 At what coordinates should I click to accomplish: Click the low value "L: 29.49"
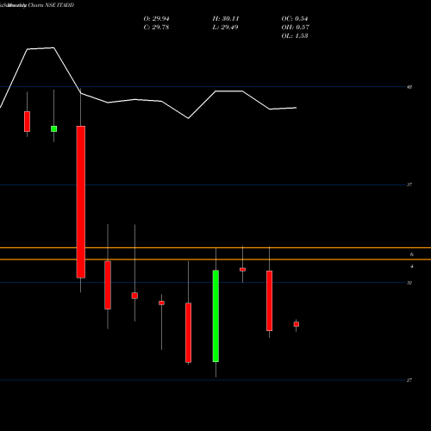tap(225, 28)
